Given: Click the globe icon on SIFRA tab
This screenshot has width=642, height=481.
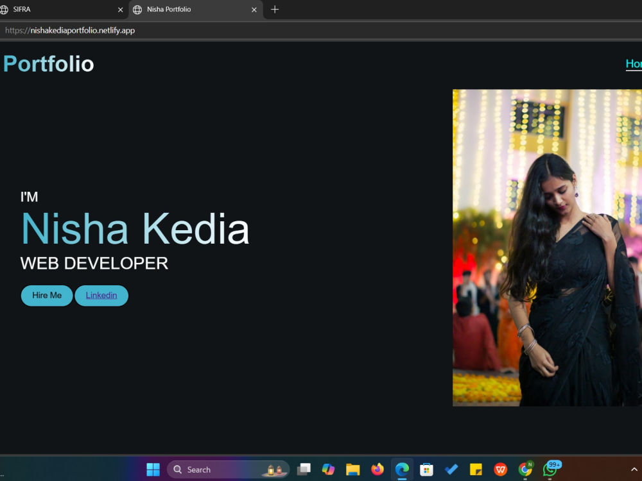Looking at the screenshot, I should (x=4, y=10).
